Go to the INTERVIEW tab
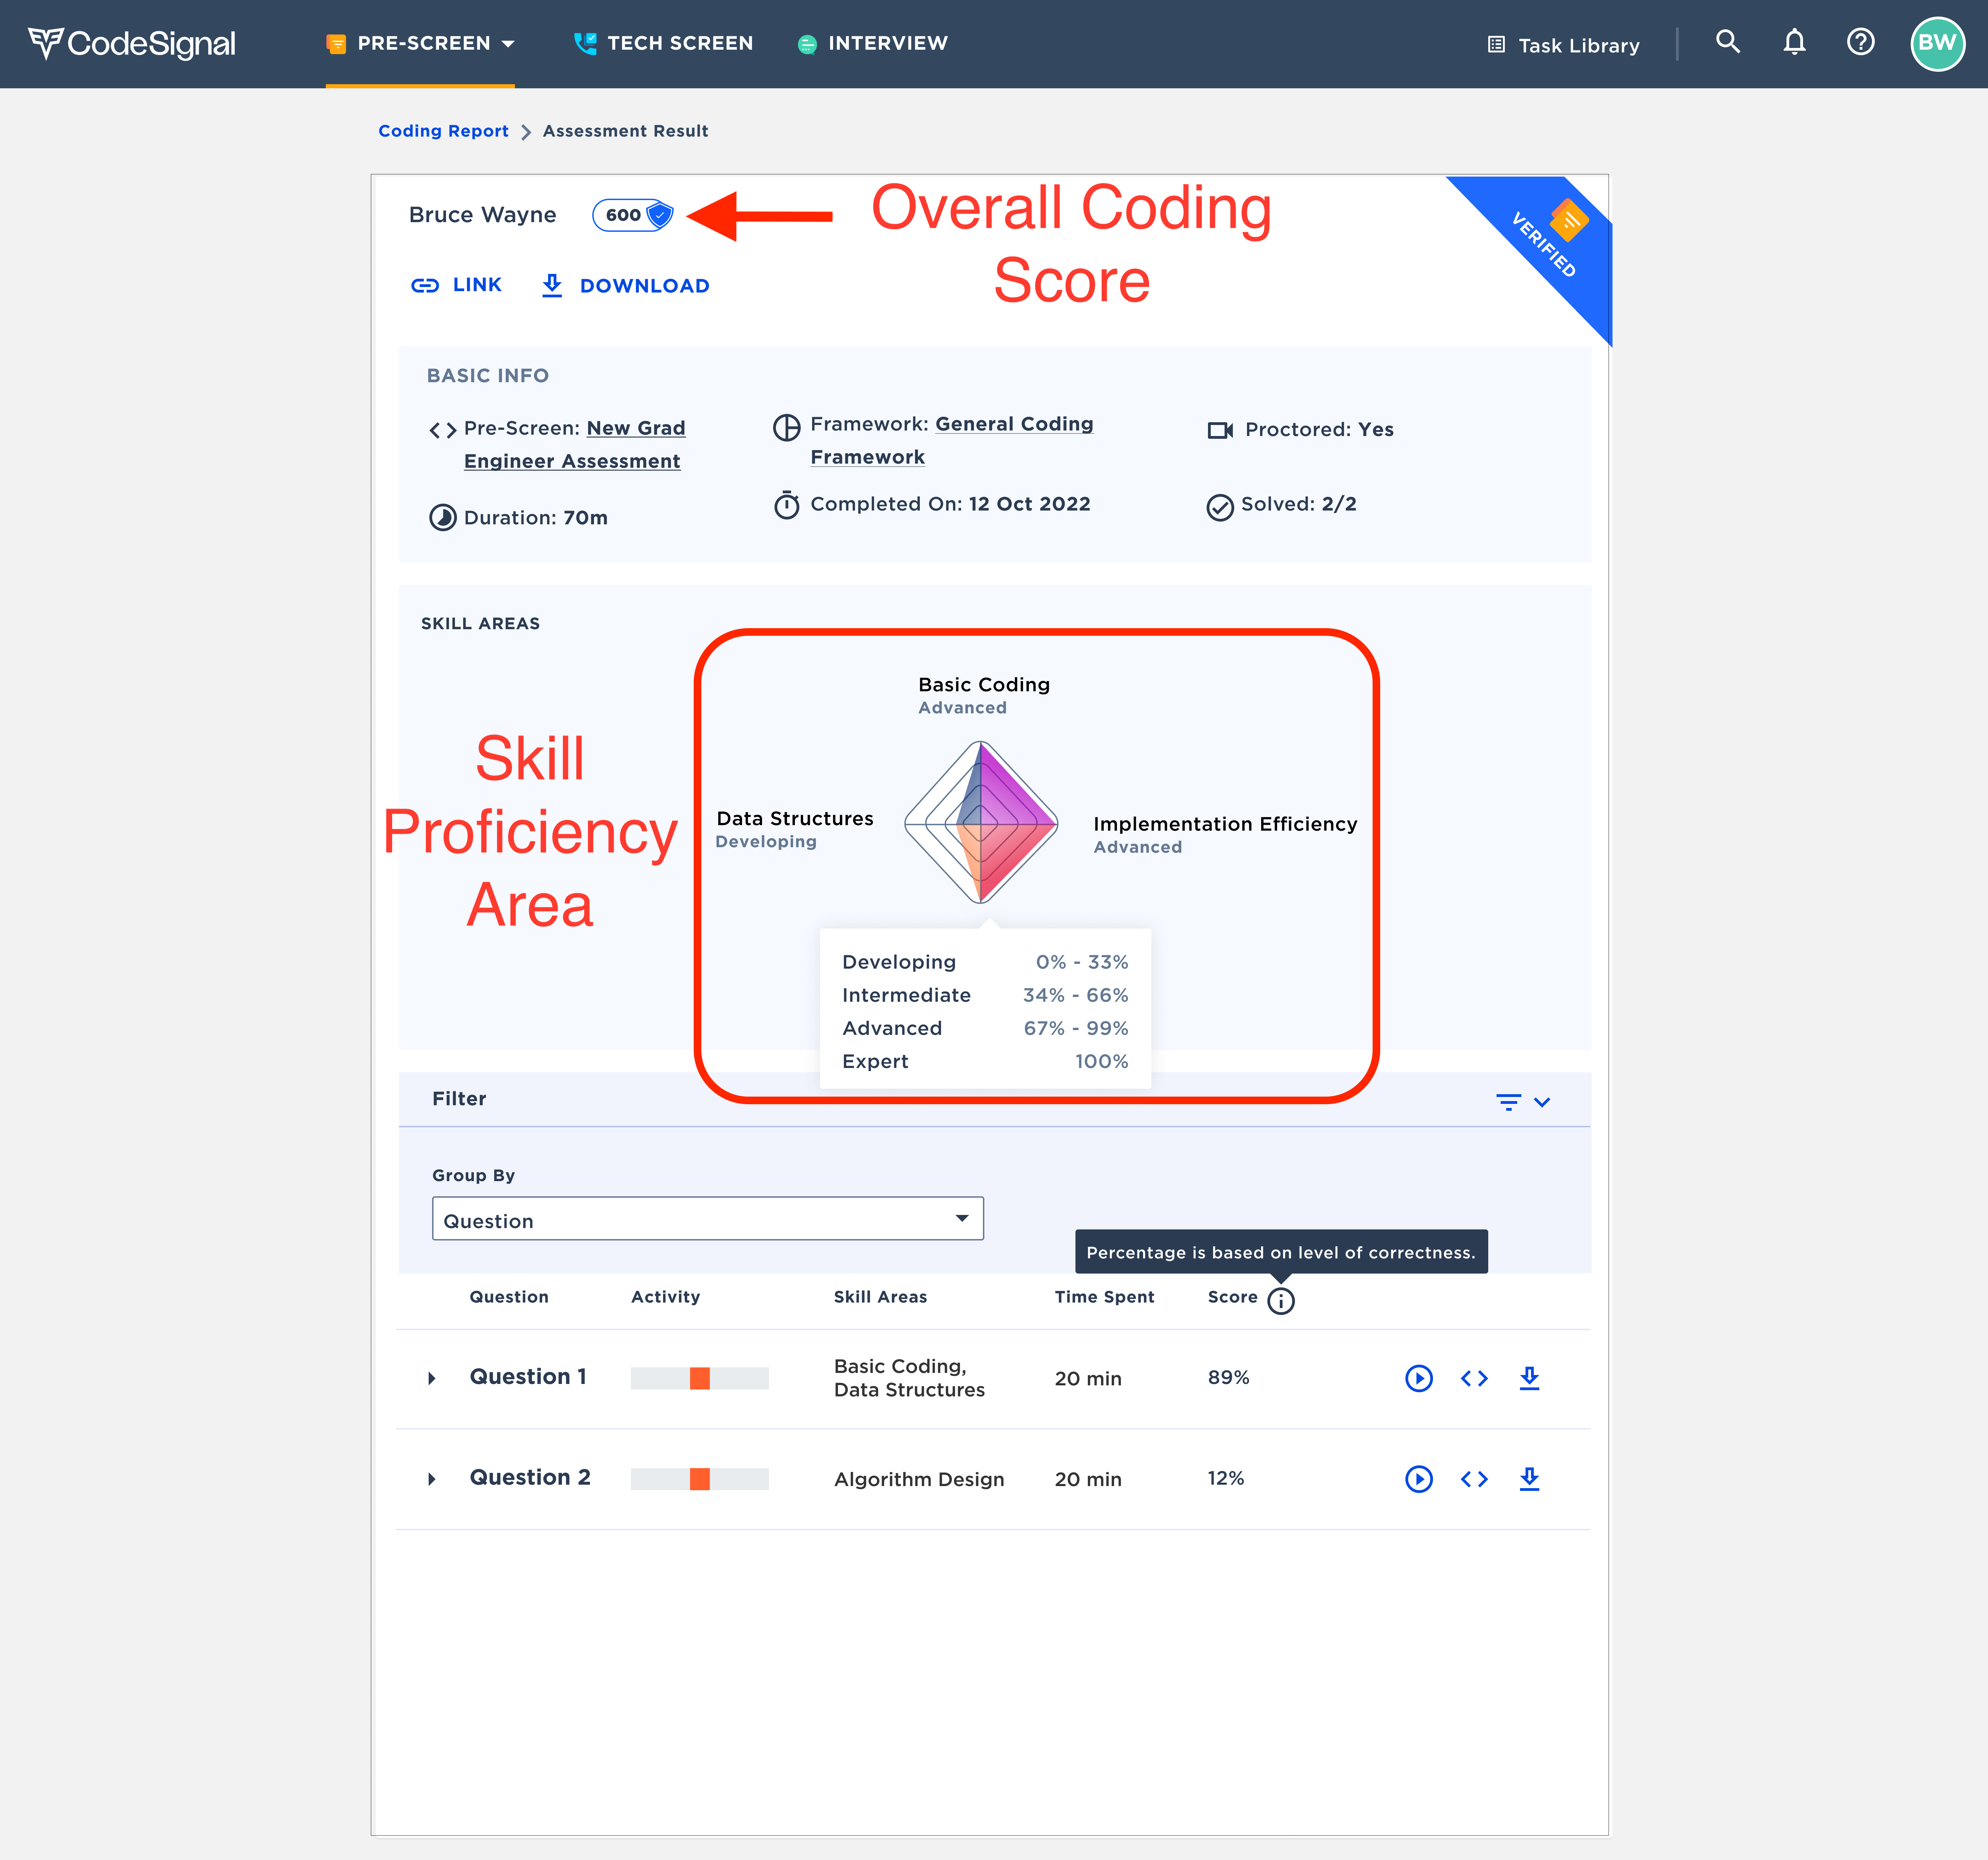The image size is (1988, 1860). coord(872,43)
